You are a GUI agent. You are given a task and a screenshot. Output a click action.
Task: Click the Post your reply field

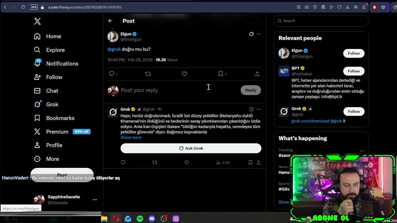pyautogui.click(x=179, y=90)
